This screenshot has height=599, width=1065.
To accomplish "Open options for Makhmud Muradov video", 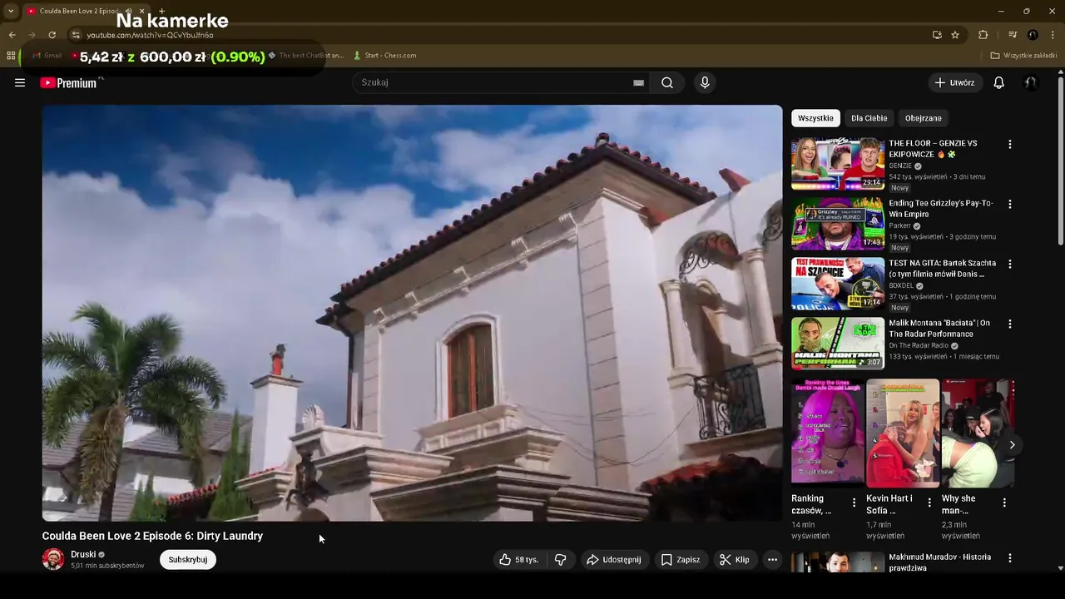I will (x=1010, y=558).
